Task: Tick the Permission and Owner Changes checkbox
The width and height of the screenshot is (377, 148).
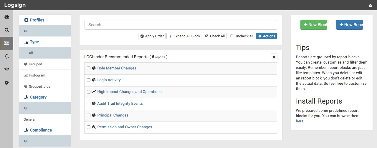Action: tap(89, 127)
